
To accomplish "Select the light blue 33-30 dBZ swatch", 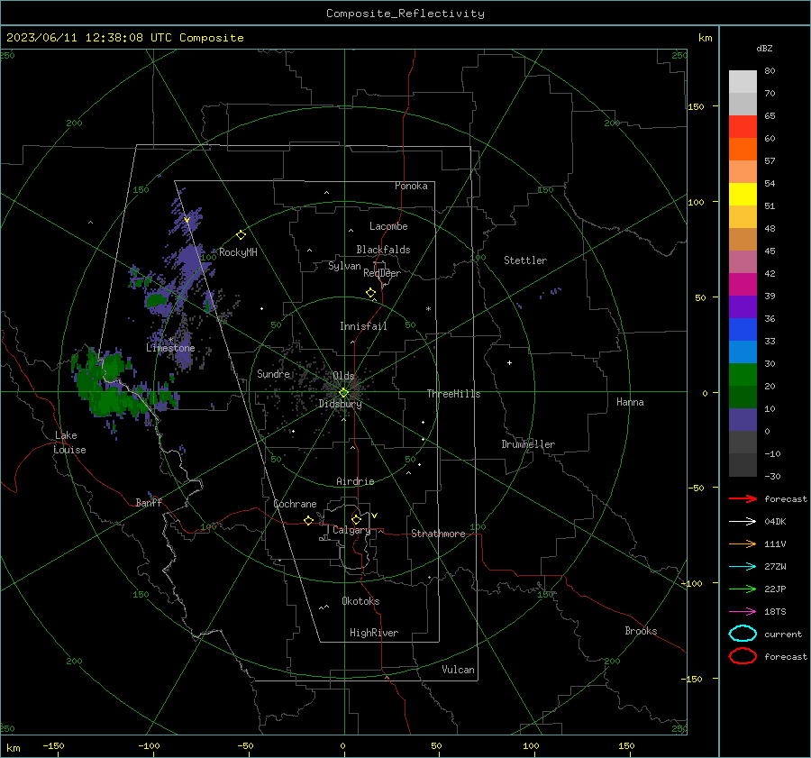I will (743, 352).
